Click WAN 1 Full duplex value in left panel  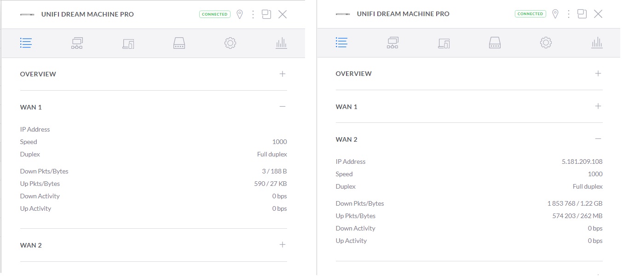pos(272,154)
